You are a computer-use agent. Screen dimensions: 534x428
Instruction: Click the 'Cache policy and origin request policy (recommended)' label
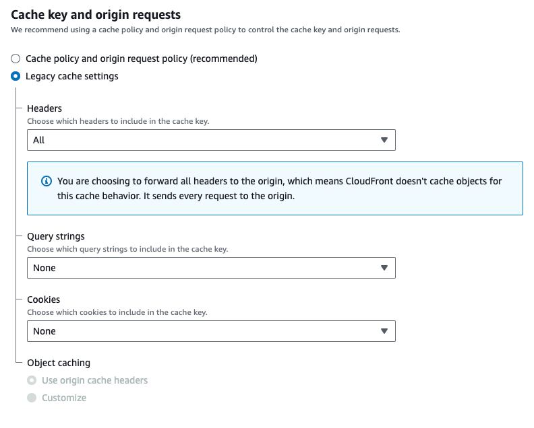(x=142, y=59)
